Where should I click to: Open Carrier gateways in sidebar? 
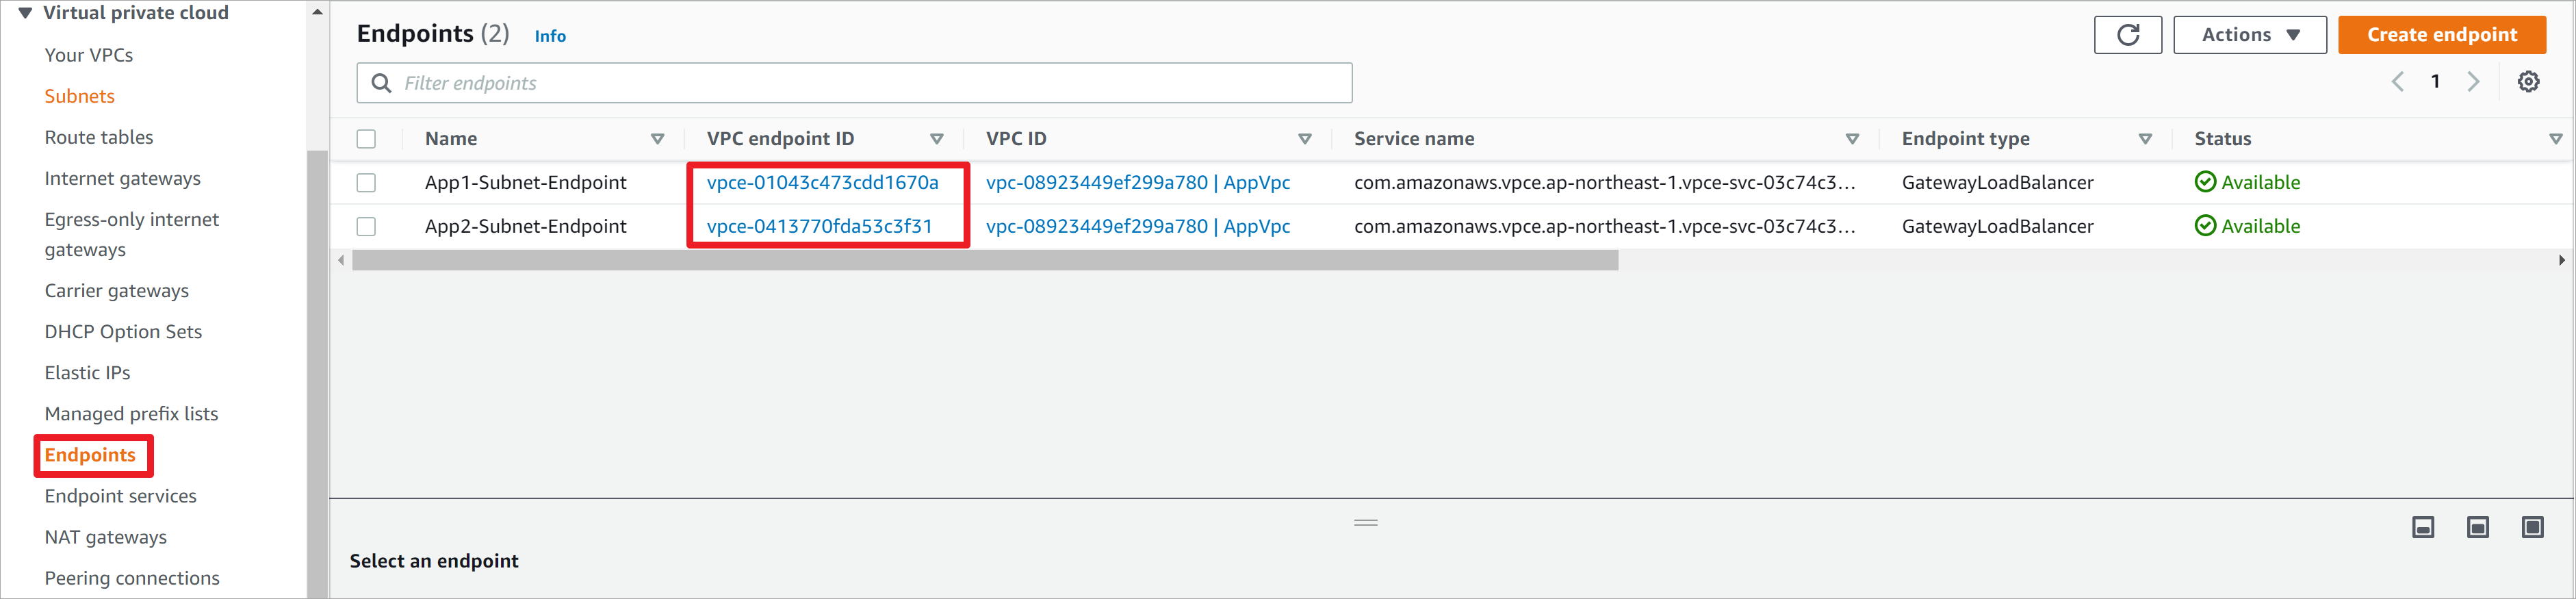116,290
